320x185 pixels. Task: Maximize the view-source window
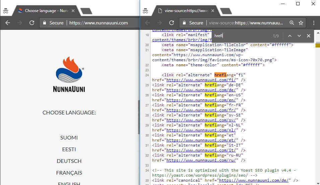pyautogui.click(x=298, y=4)
